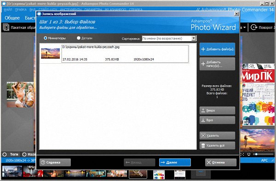Viewport: 276px width, 181px height.
Task: Click Добавить папку(и) button
Action: pyautogui.click(x=217, y=64)
